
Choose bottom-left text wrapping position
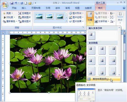92,71
